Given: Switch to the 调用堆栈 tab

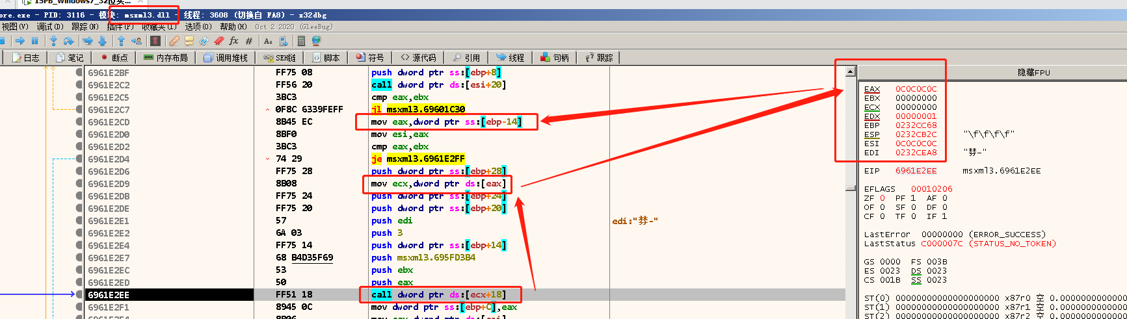Looking at the screenshot, I should click(x=226, y=58).
